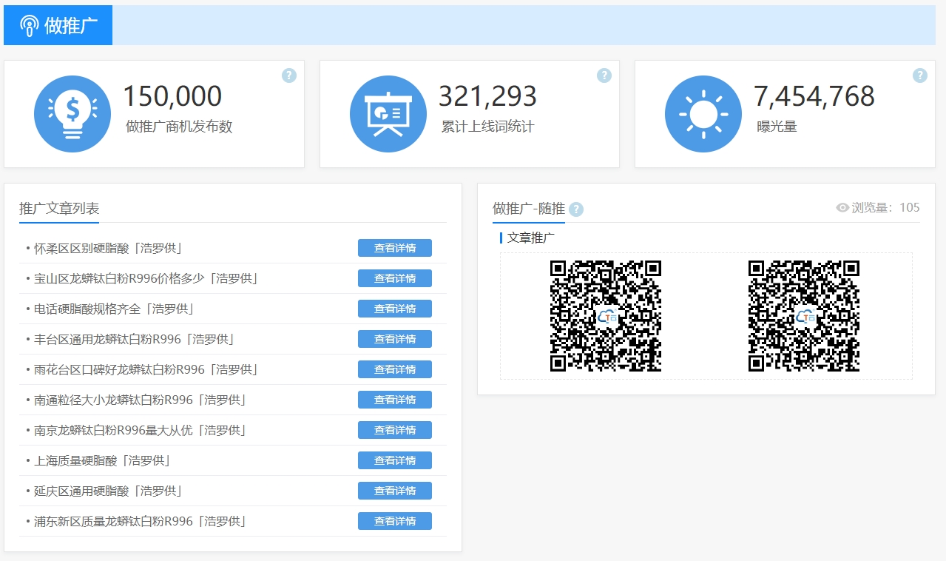Screen dimensions: 946x561
Task: Open help icon on 累计上线词统计 card
Action: (x=604, y=75)
